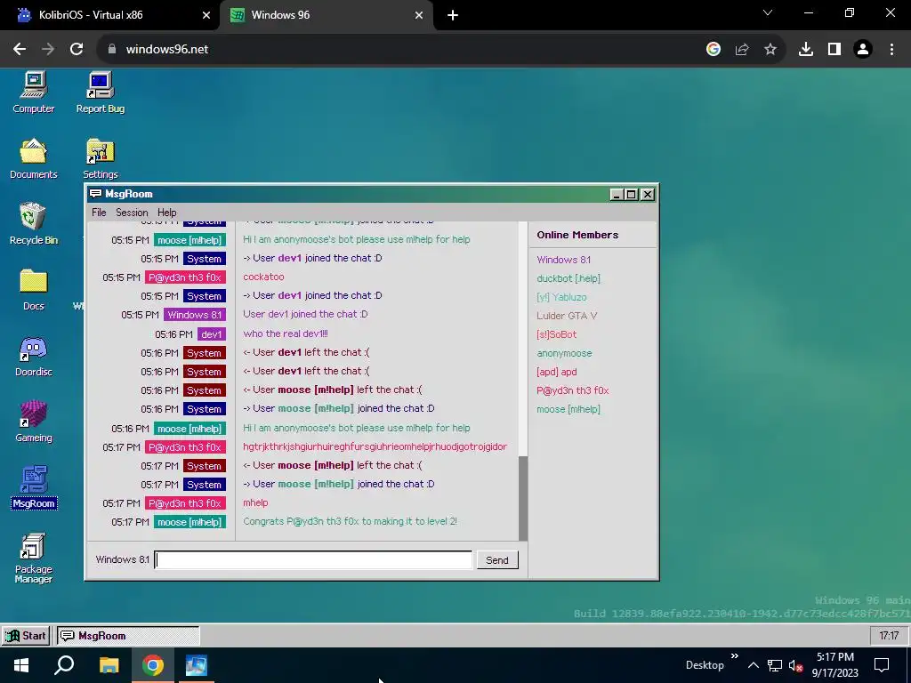Screen dimensions: 911x683
Task: Open the Report Bug shortcut
Action: point(100,92)
